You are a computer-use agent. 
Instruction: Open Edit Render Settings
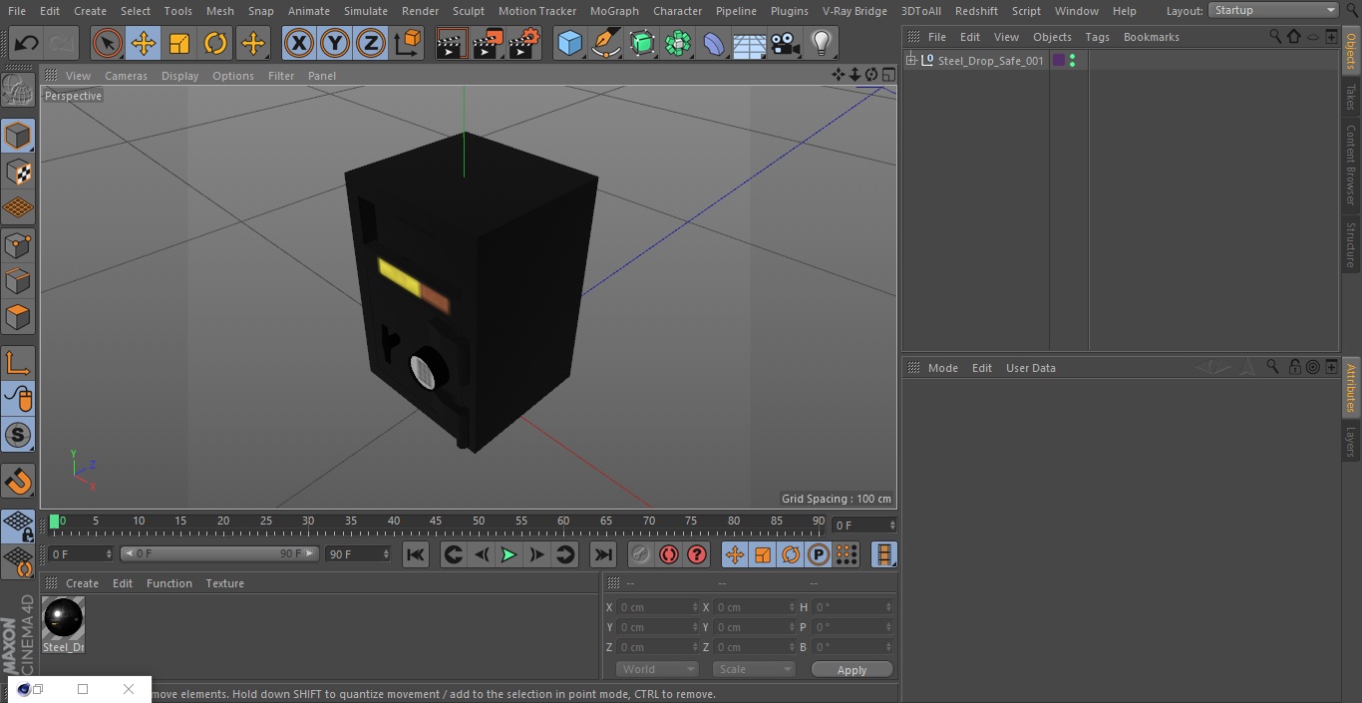(524, 43)
